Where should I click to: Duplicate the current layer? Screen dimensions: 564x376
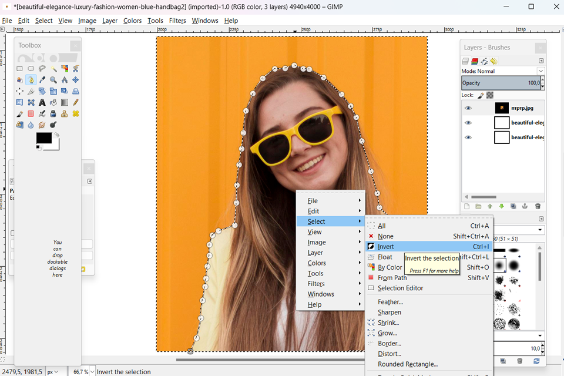[x=513, y=206]
